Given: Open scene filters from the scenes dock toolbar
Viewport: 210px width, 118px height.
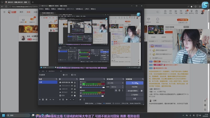Looking at the screenshot, I should click(46, 100).
